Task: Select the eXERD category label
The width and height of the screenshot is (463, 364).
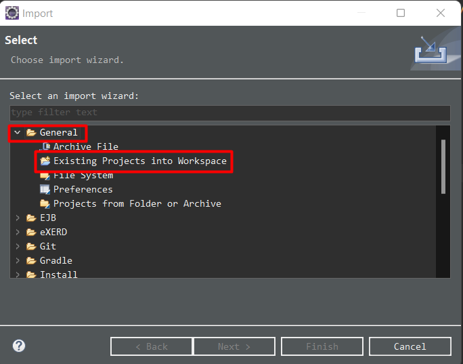Action: coord(53,232)
